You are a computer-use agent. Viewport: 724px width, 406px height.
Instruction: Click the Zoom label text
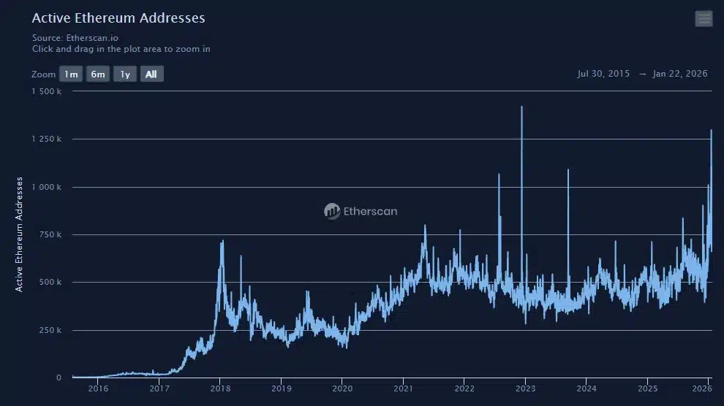pyautogui.click(x=43, y=74)
